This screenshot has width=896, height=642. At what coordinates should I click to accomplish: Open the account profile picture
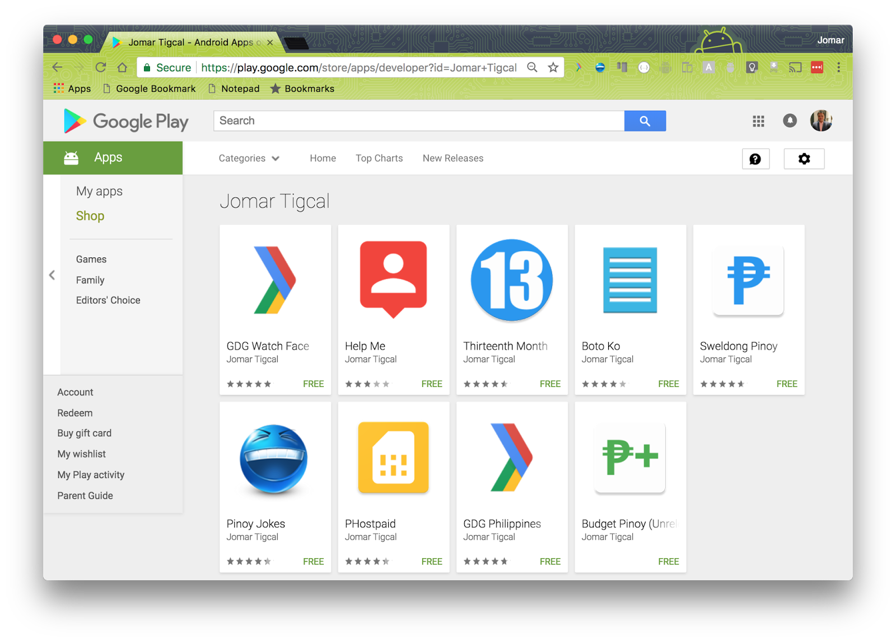[821, 121]
